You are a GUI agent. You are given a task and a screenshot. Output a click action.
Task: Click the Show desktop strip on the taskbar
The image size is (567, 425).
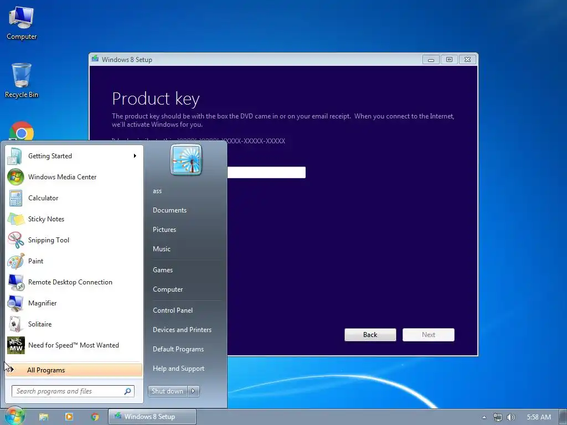564,417
